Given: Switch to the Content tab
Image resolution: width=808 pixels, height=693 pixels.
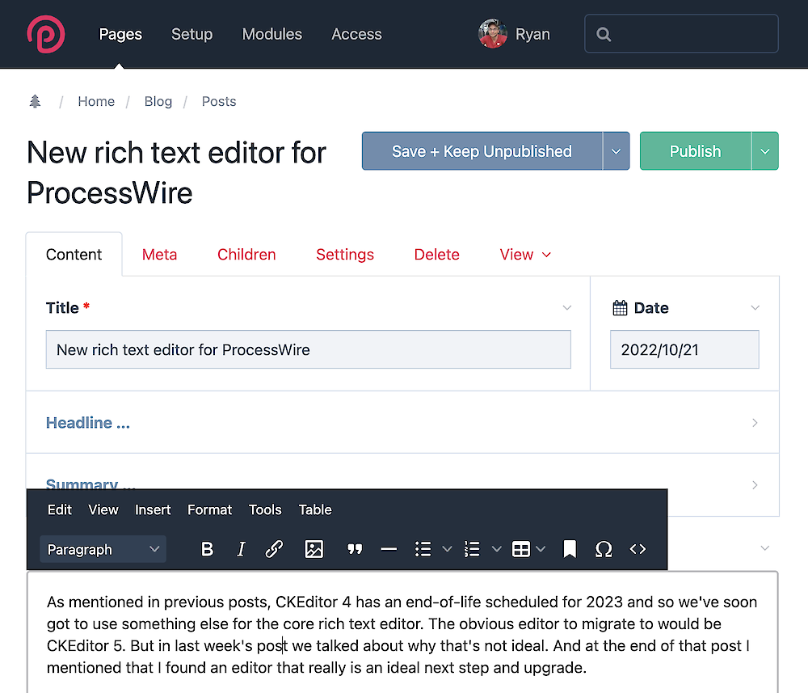Looking at the screenshot, I should [x=74, y=254].
